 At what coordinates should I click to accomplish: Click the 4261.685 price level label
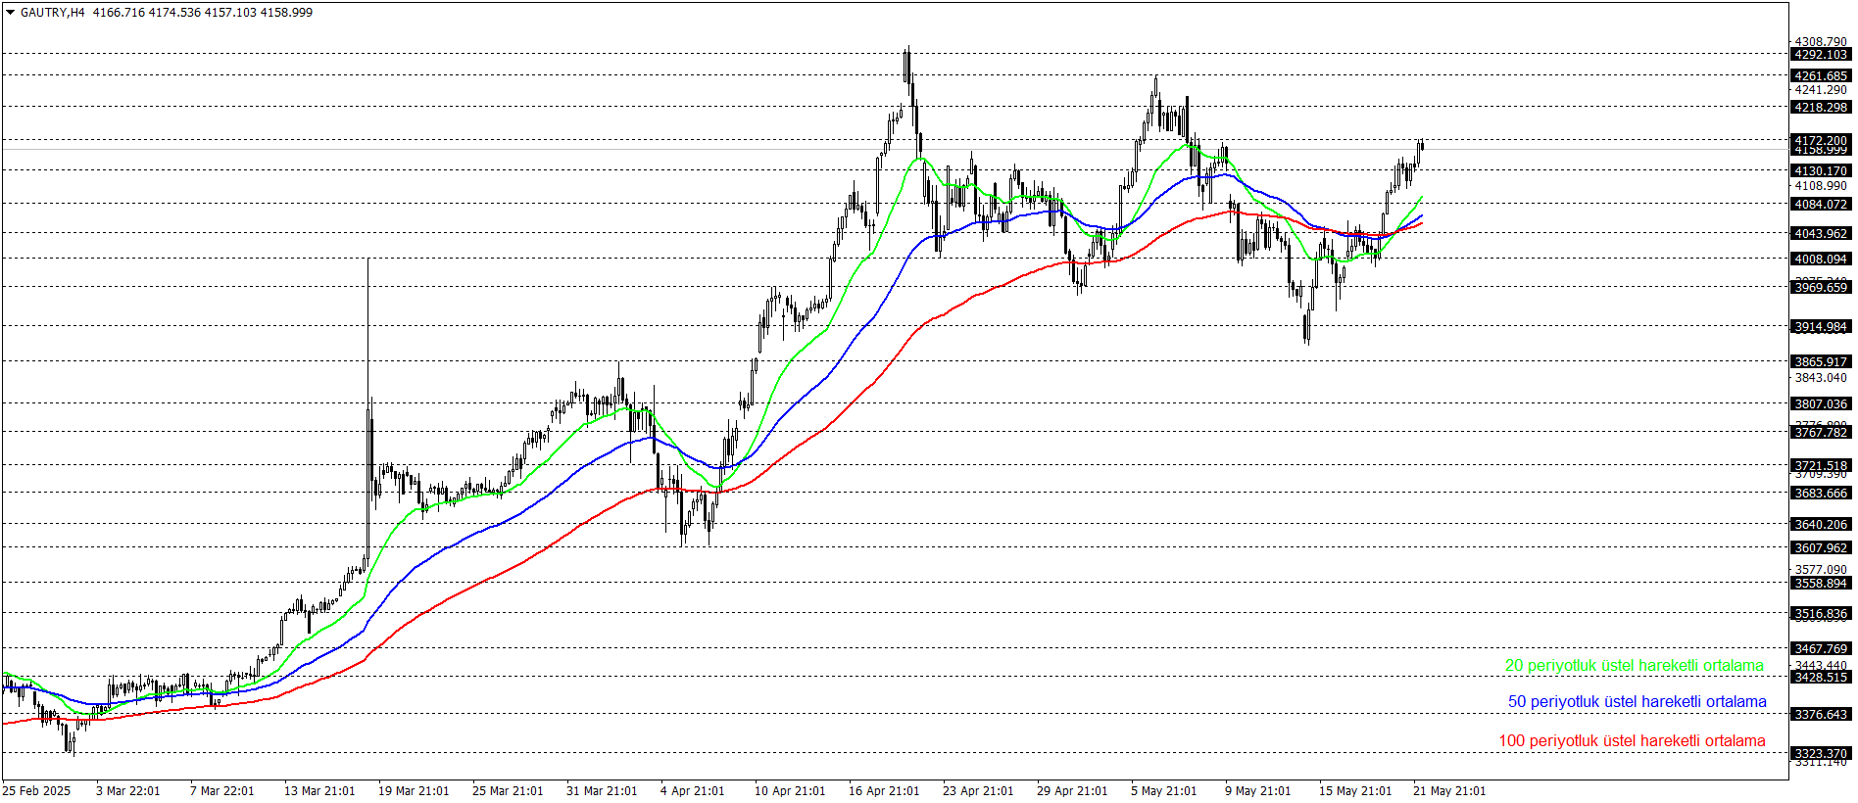pyautogui.click(x=1821, y=76)
